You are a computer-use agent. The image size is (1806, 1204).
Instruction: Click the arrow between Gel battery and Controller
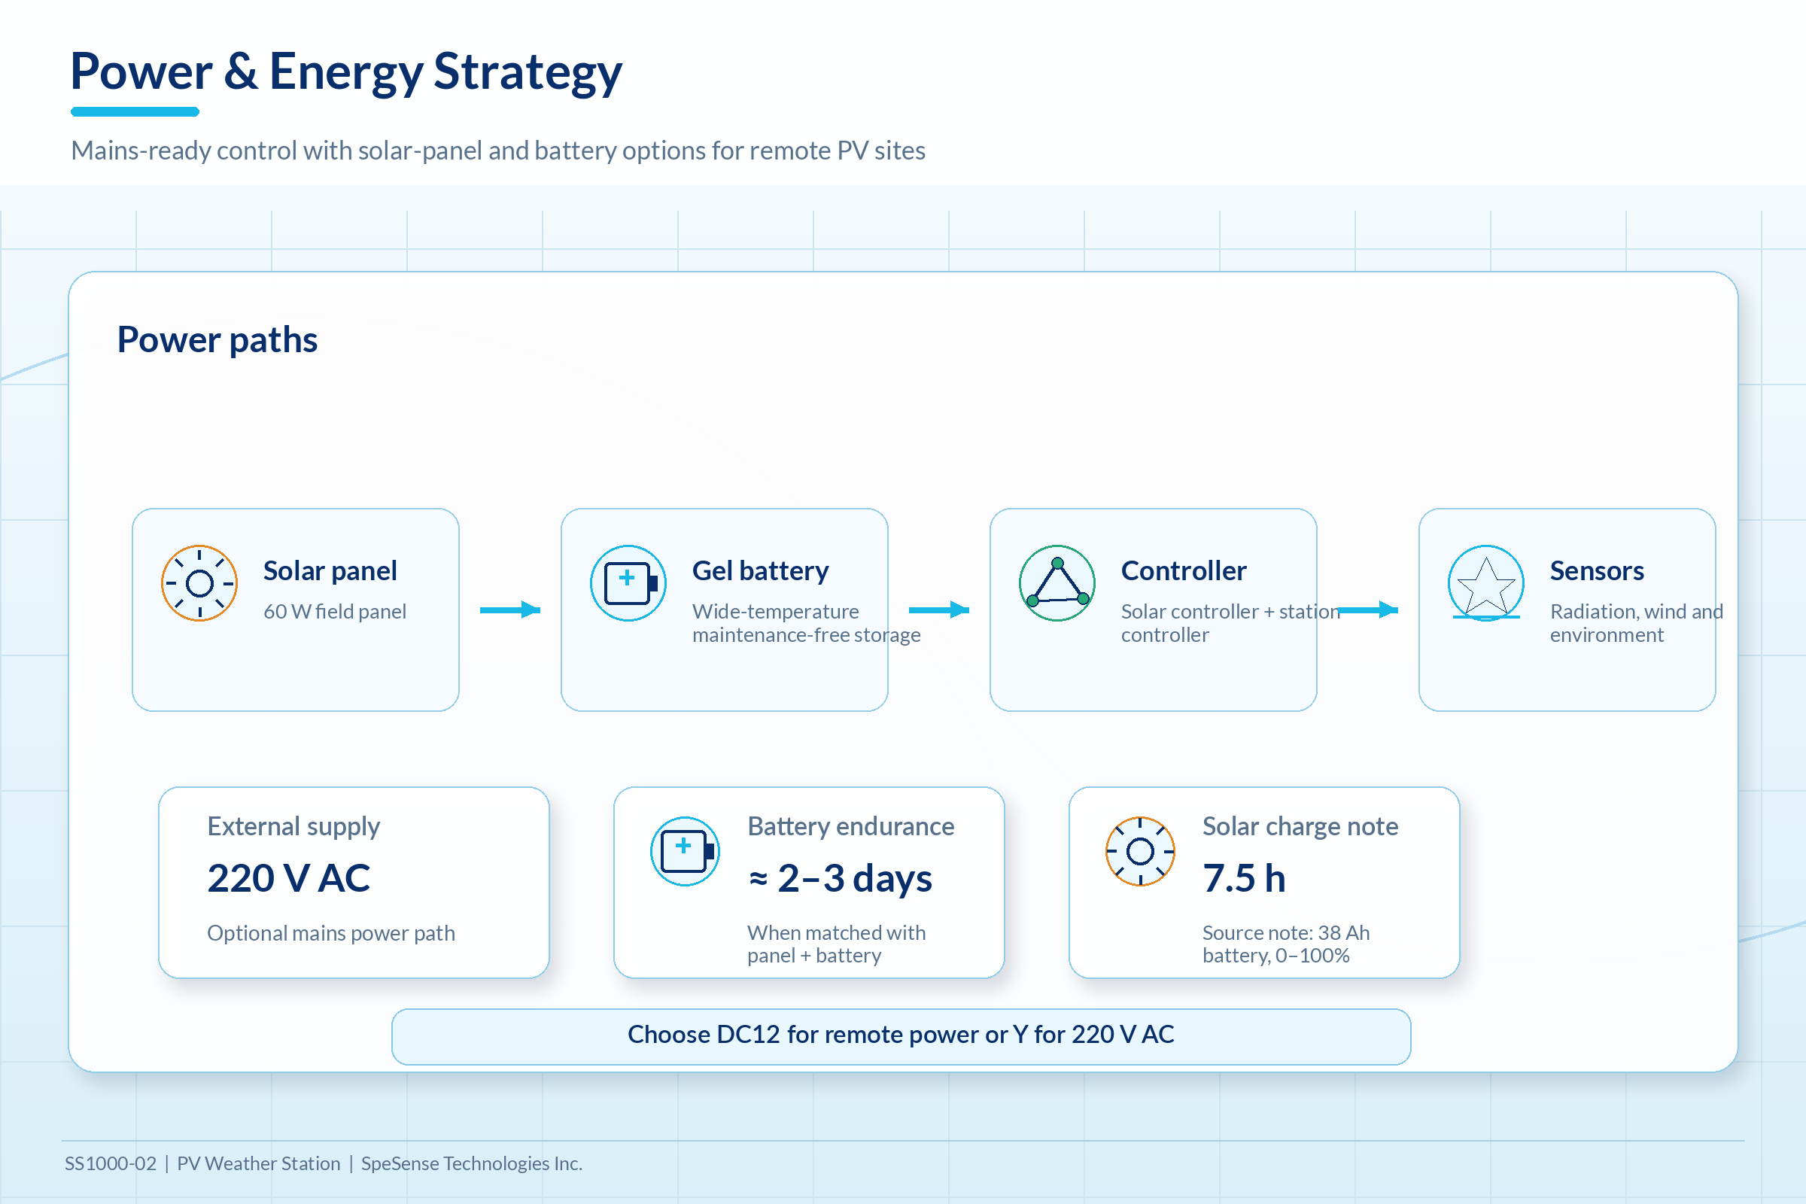point(939,610)
